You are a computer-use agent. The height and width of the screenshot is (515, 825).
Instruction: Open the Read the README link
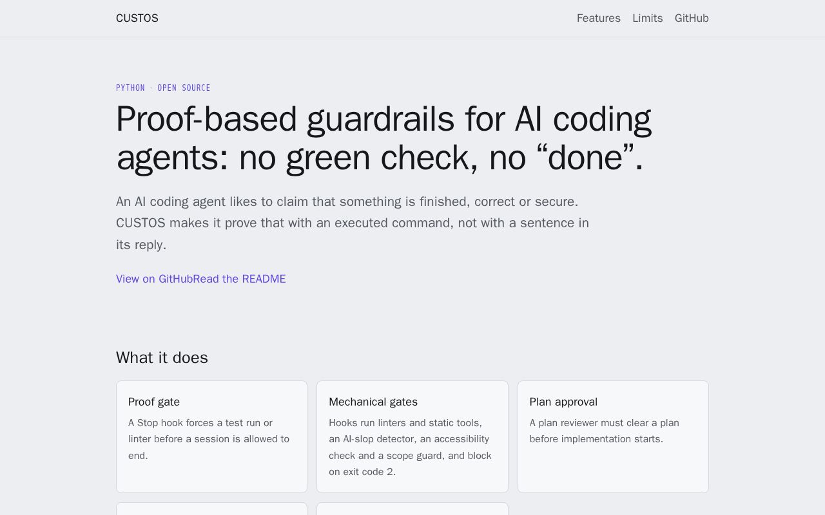[240, 279]
